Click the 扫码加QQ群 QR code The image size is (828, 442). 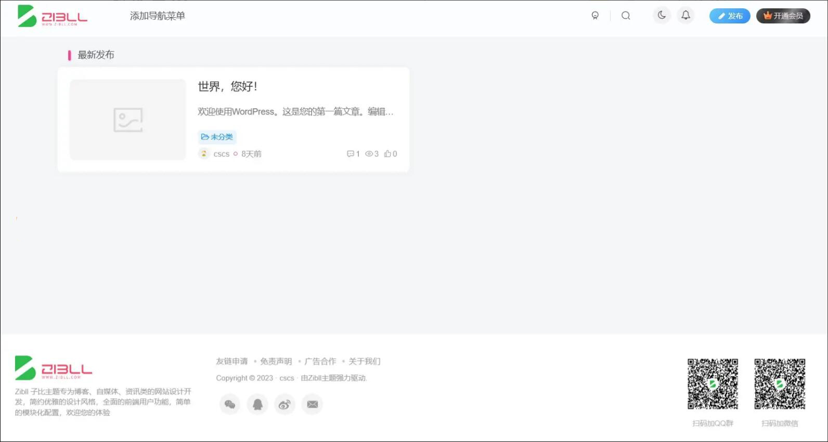[713, 384]
